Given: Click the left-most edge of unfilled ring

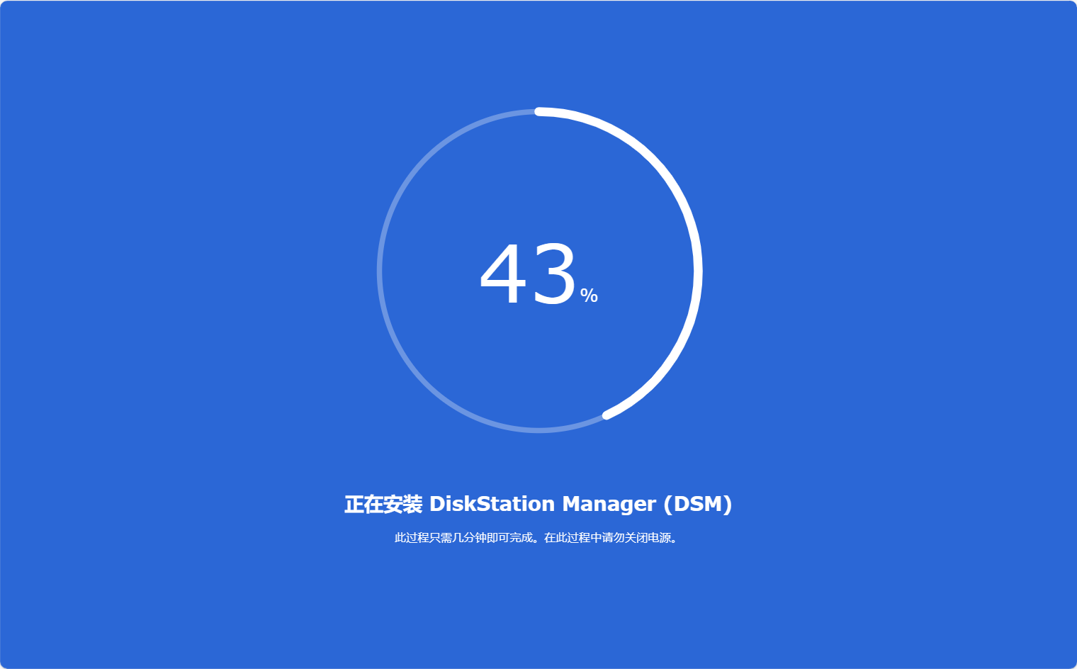Looking at the screenshot, I should (380, 271).
